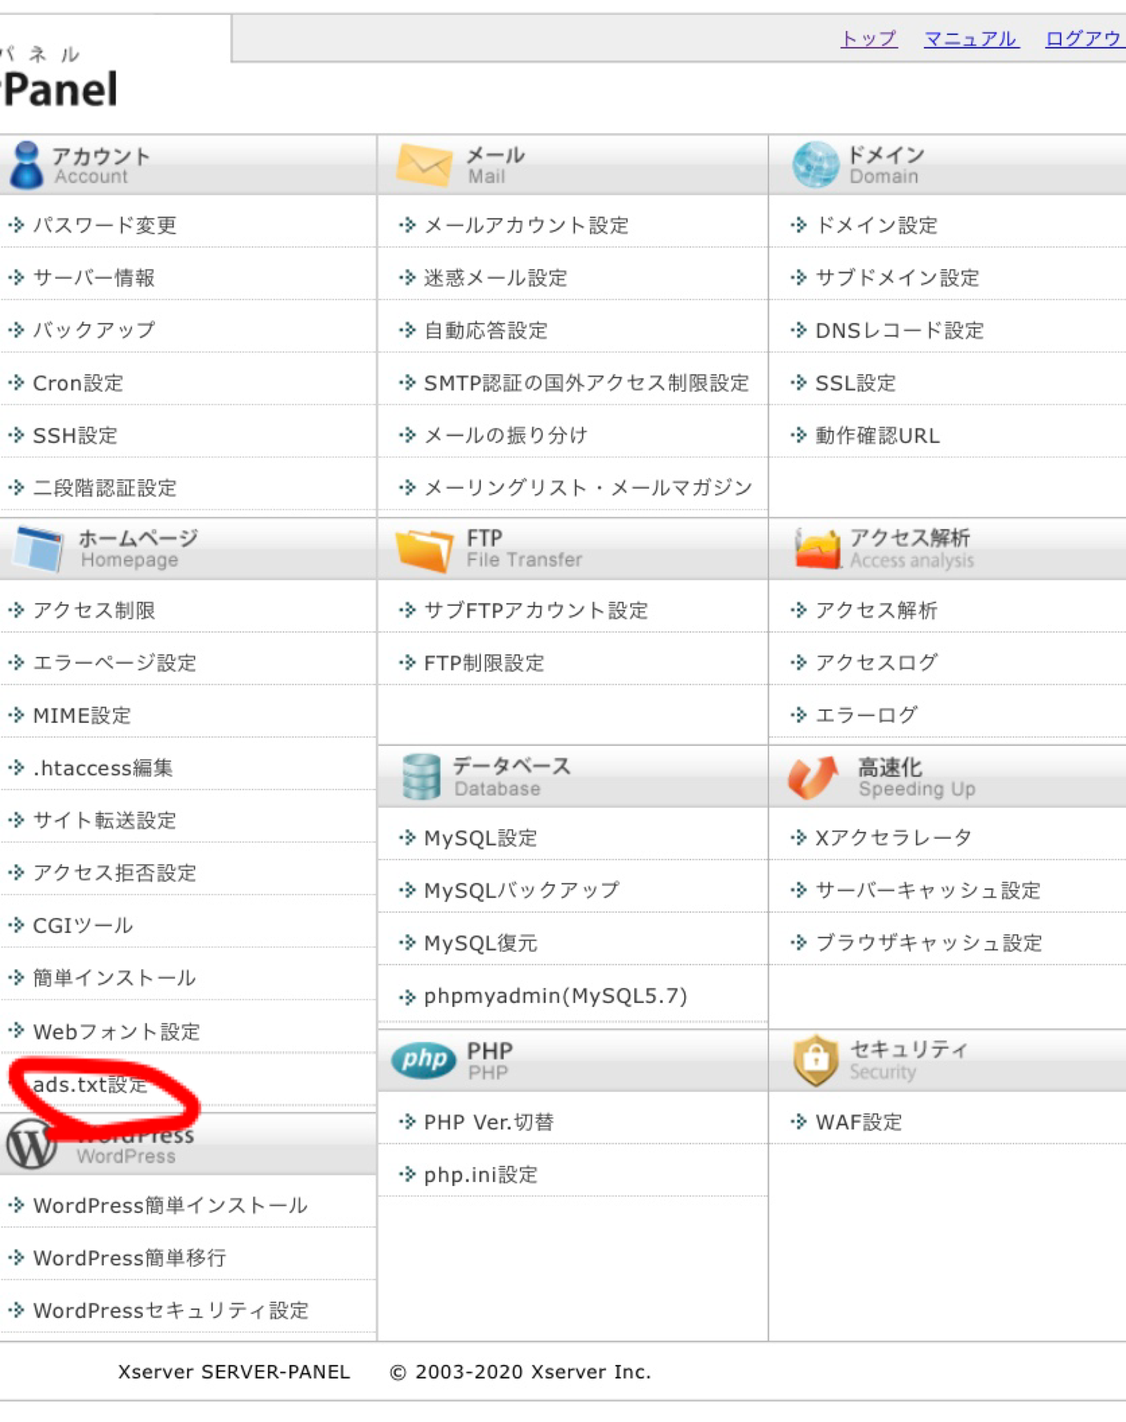Viewport: 1126px width, 1422px height.
Task: Open 動作確認URL
Action: pyautogui.click(x=877, y=435)
